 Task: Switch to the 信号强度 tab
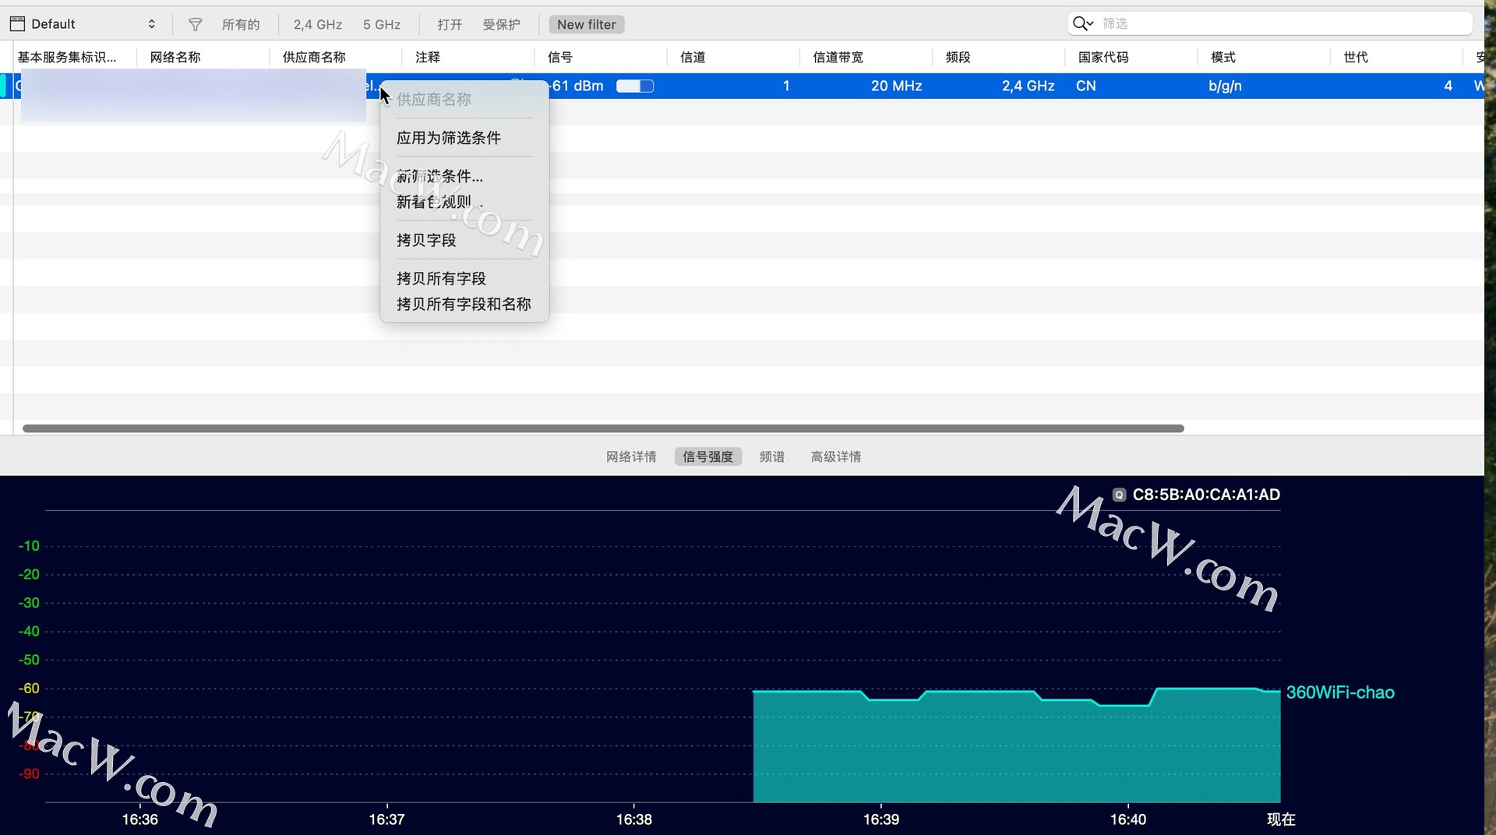[707, 456]
